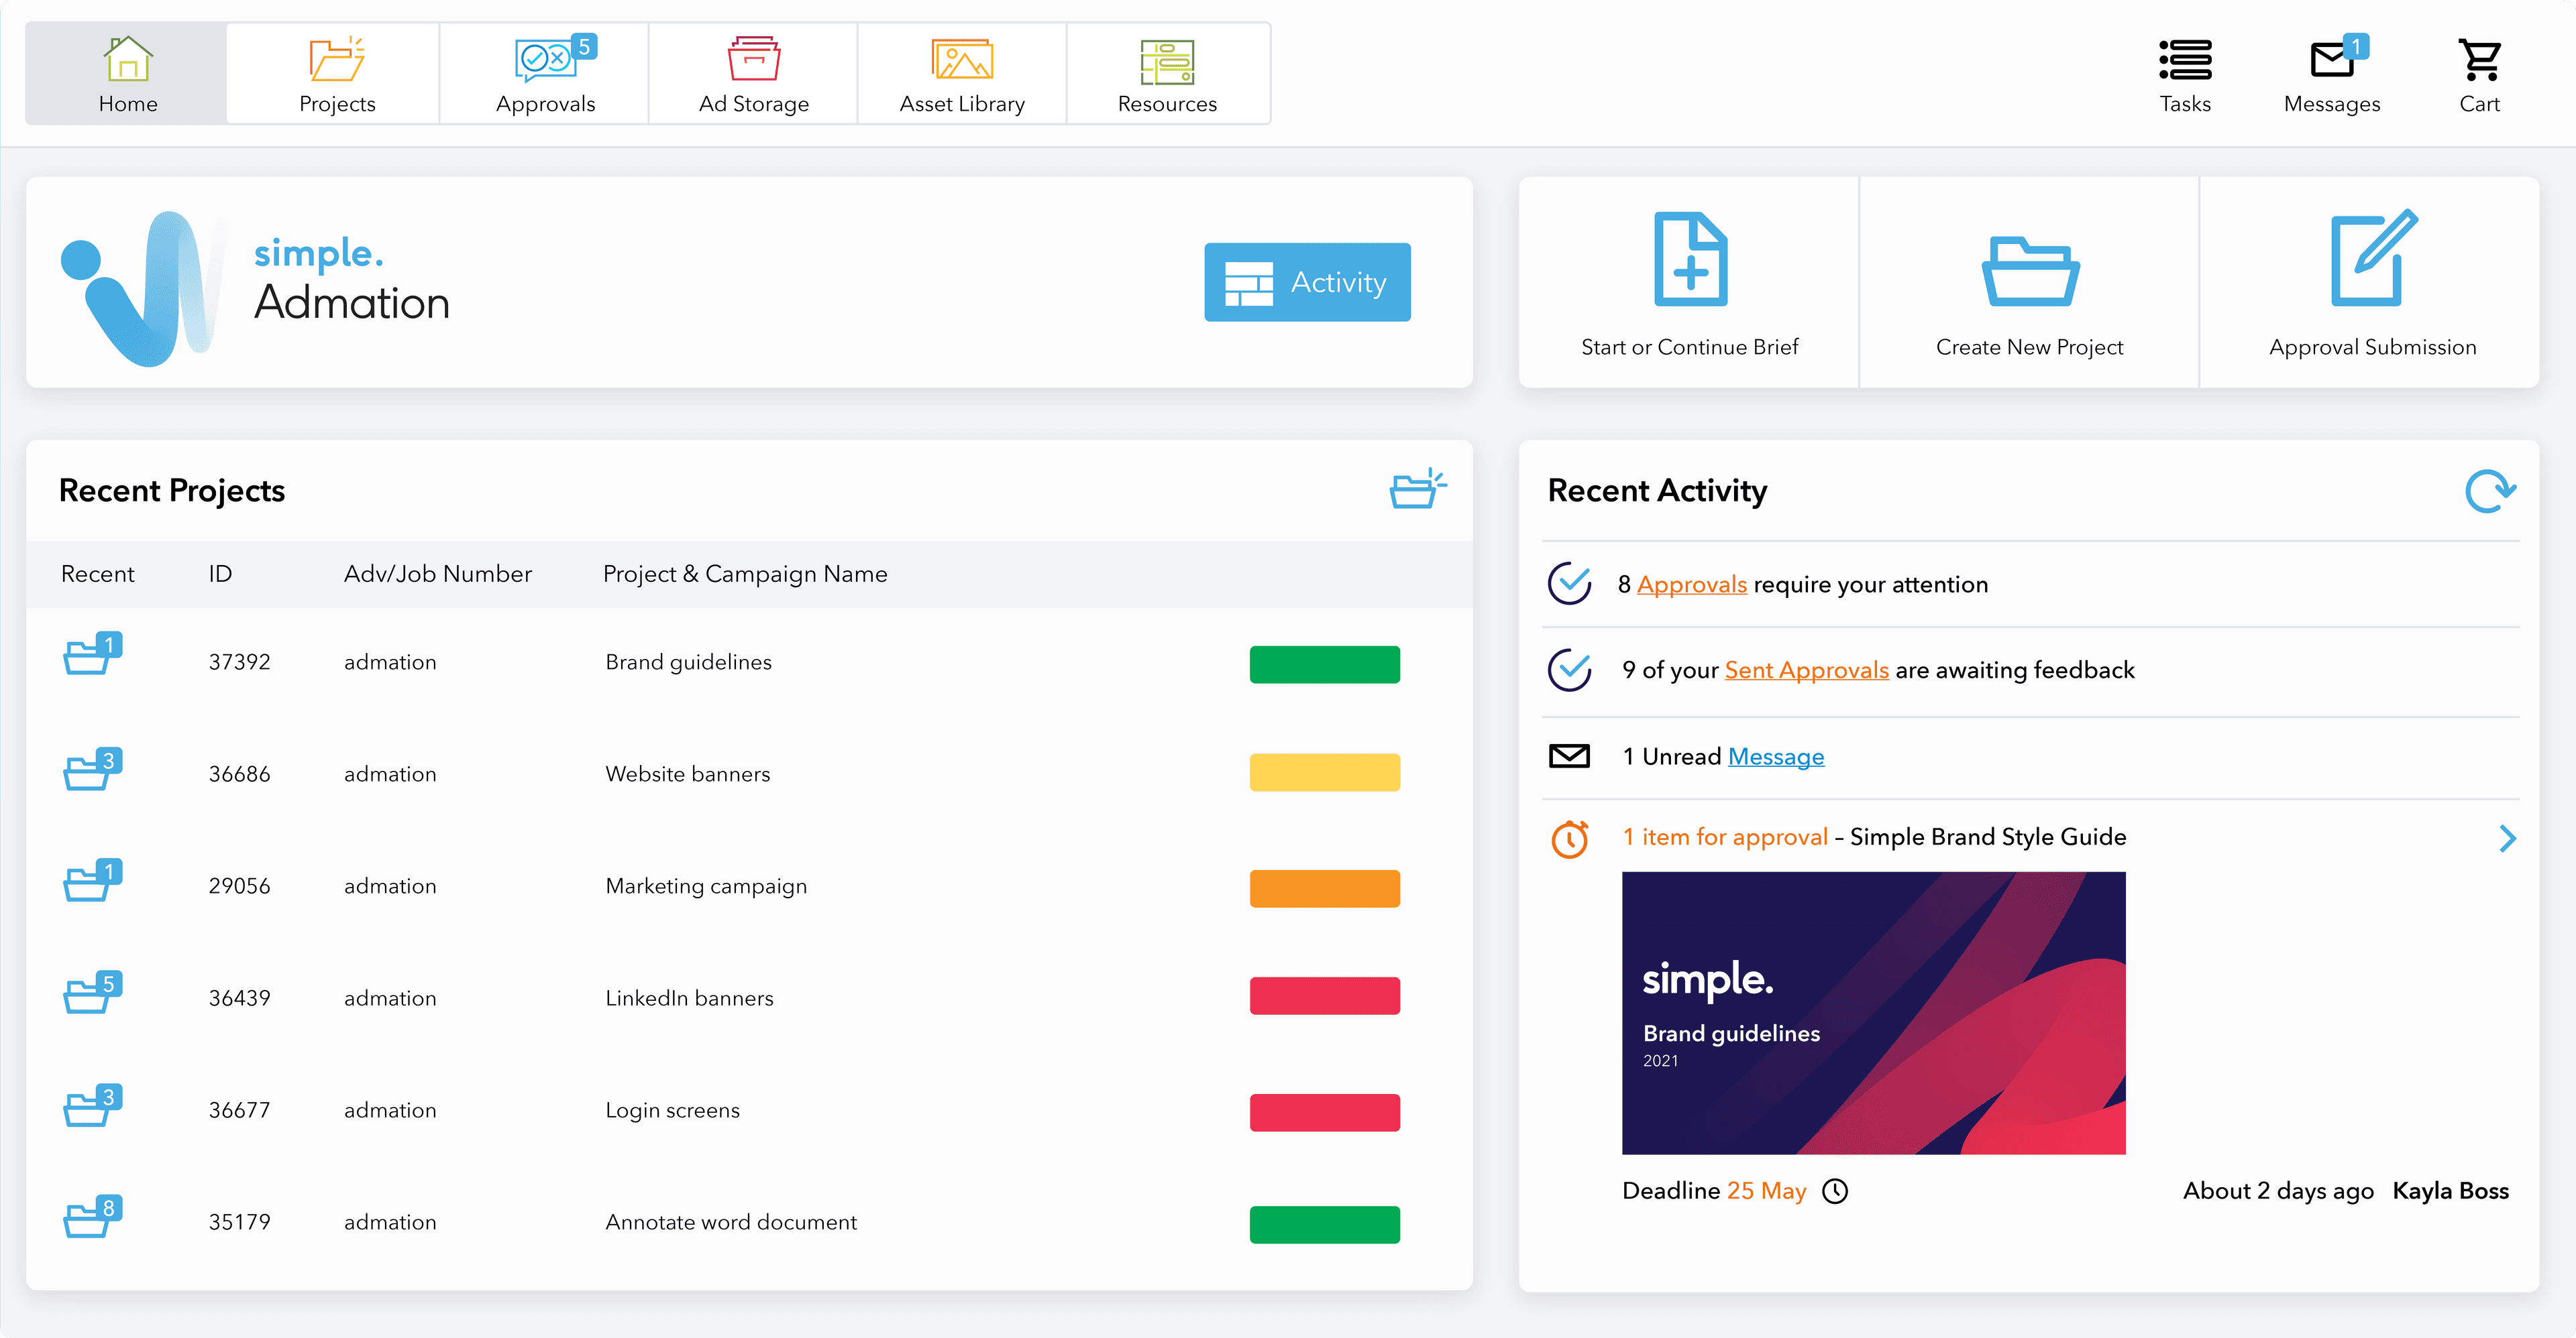This screenshot has height=1338, width=2576.
Task: Go to the Ad Storage tab
Action: click(x=753, y=74)
